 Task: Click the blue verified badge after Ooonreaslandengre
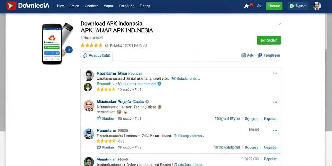[160, 84]
